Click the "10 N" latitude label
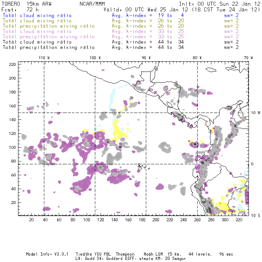The width and height of the screenshot is (262, 262). coord(256,113)
